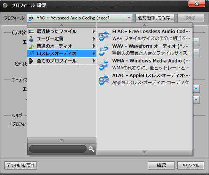Click デフォルトに戻す button

tap(21, 165)
